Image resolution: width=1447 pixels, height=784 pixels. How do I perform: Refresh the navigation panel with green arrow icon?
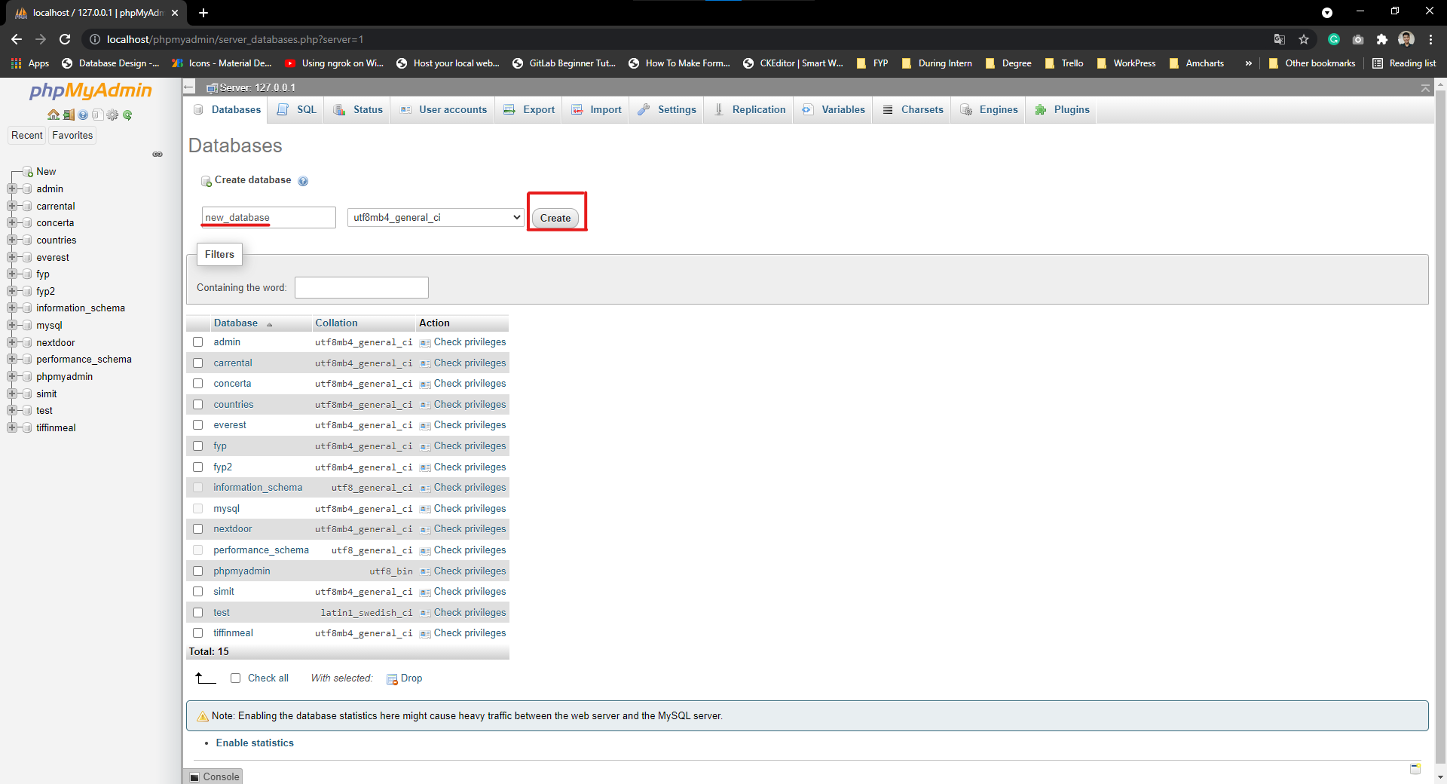(x=127, y=115)
